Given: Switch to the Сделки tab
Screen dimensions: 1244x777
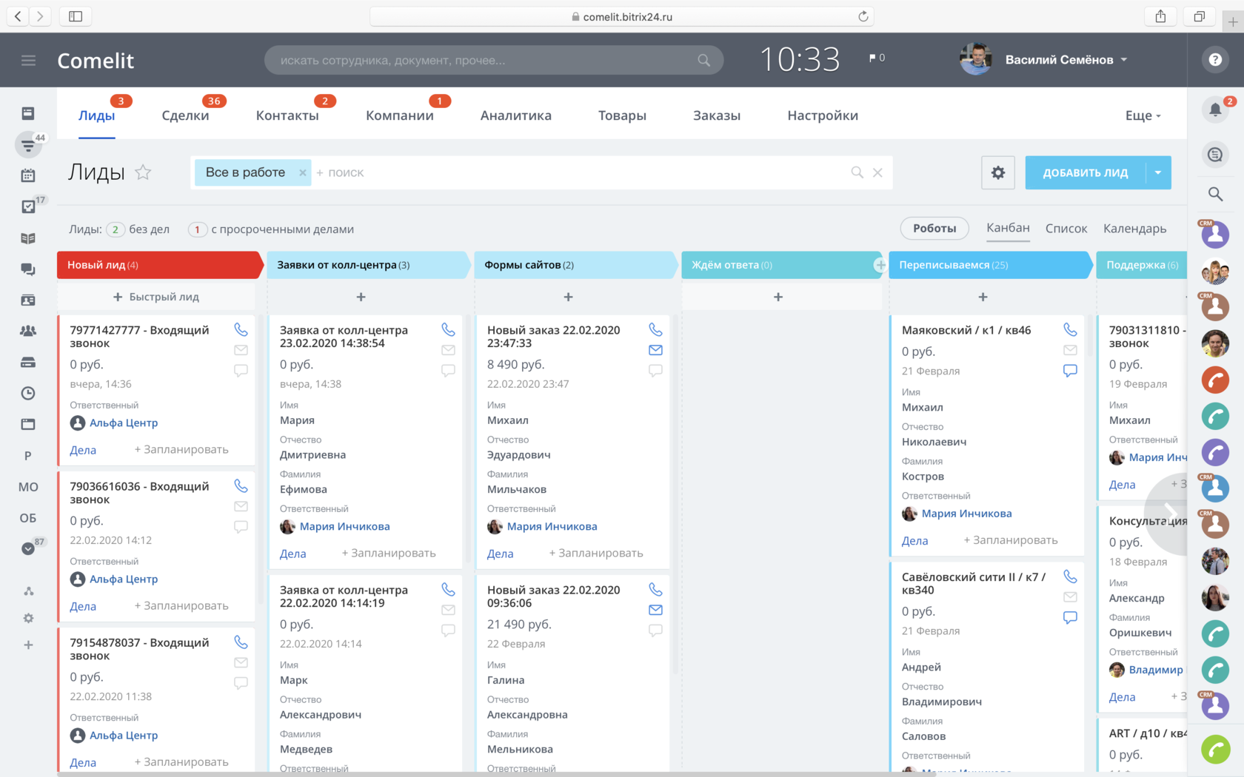Looking at the screenshot, I should [185, 115].
